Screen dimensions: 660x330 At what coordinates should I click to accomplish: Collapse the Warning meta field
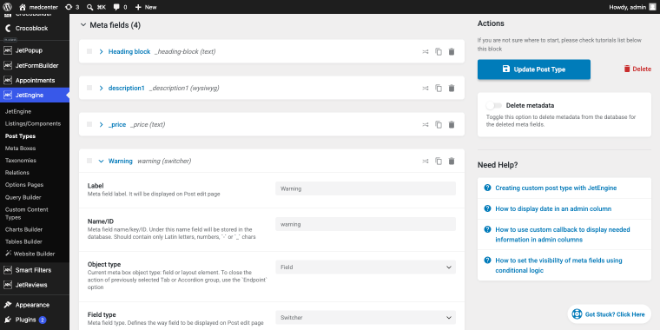[x=101, y=161]
